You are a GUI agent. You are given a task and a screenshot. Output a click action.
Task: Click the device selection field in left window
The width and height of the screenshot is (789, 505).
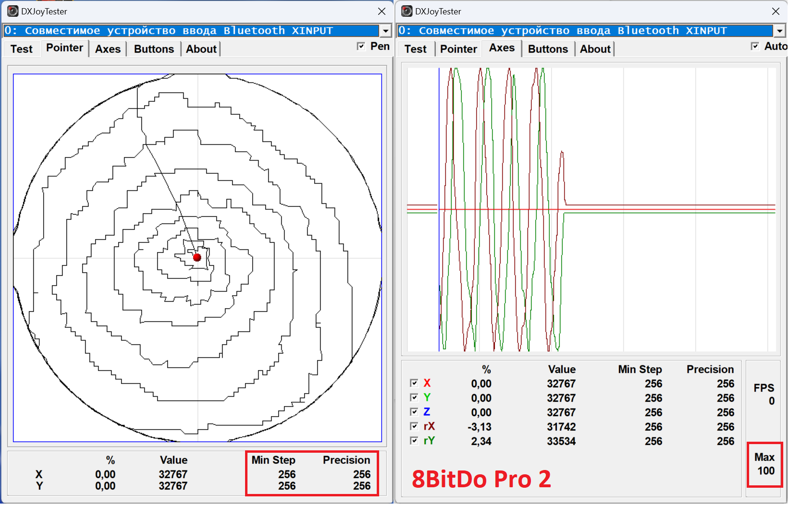[x=192, y=31]
